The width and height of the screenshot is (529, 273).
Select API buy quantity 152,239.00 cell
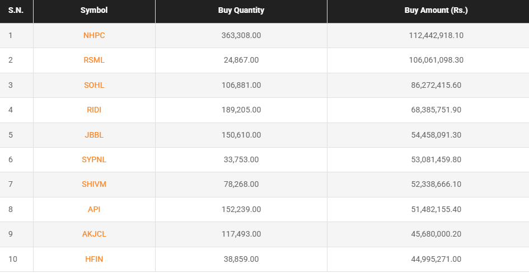coord(241,210)
